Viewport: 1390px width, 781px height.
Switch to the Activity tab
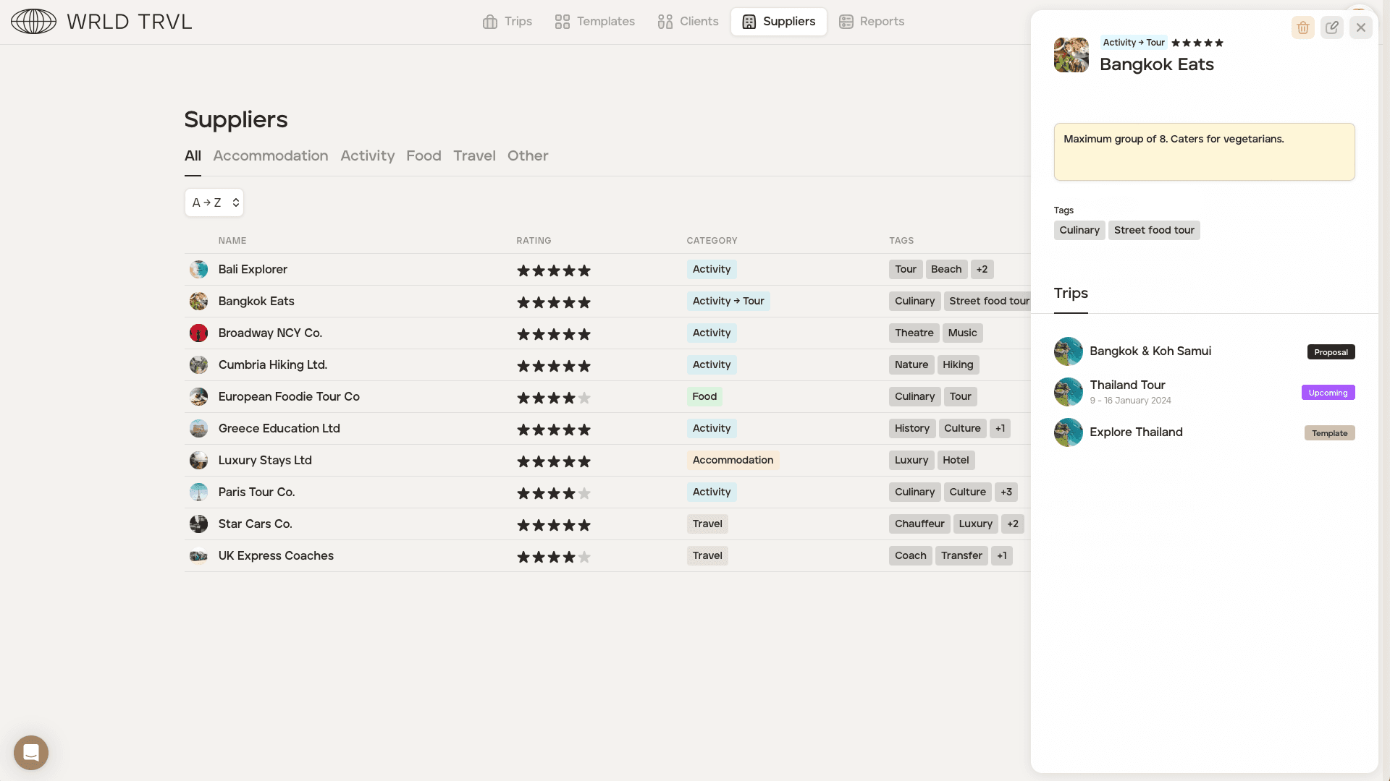pos(368,155)
